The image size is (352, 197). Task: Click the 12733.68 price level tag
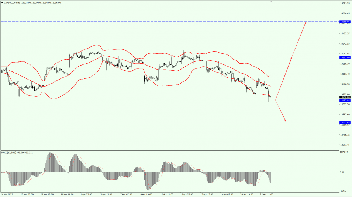pos(345,122)
